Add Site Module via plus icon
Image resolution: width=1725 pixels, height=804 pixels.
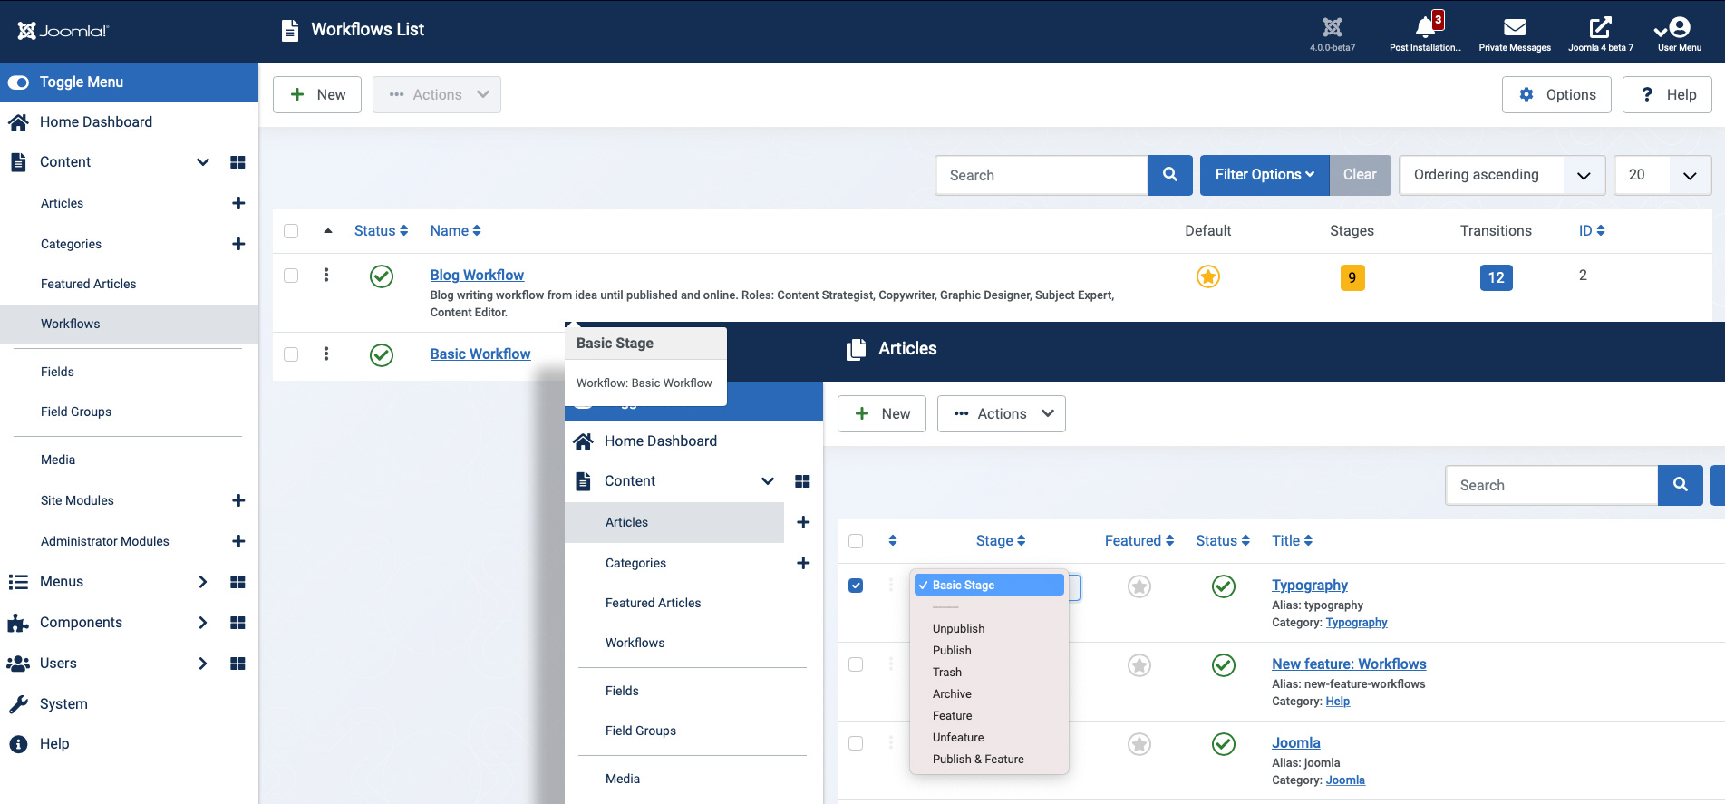[x=238, y=500]
